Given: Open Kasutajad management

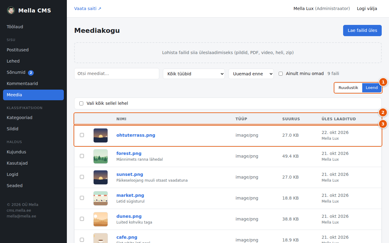Looking at the screenshot, I should tap(33, 163).
